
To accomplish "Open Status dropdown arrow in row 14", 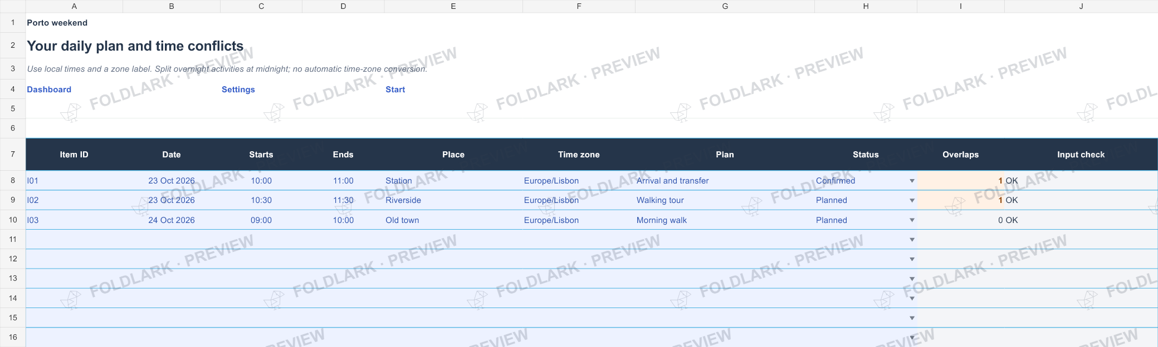I will pos(912,299).
